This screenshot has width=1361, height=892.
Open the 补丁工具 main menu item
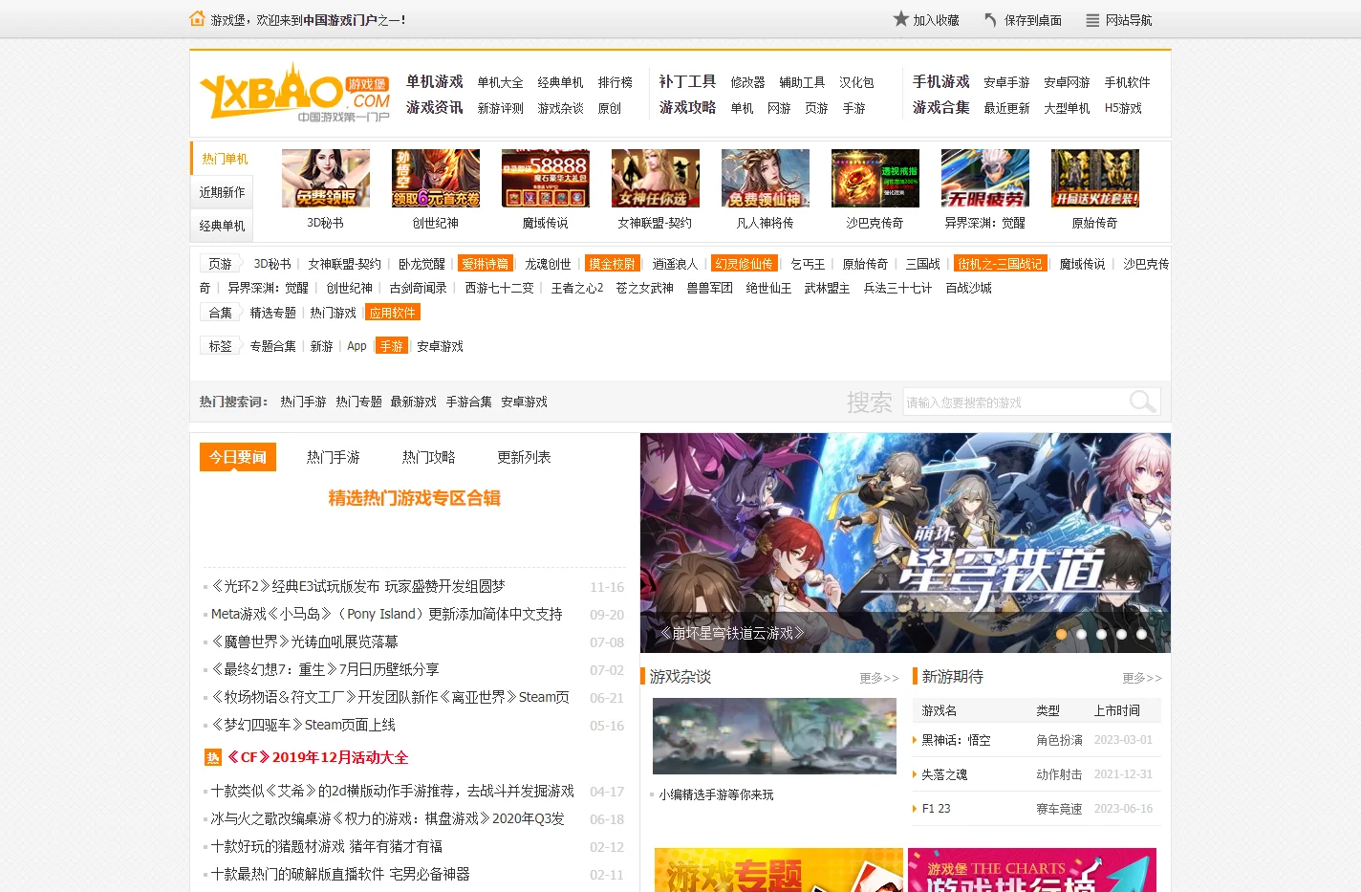click(x=688, y=81)
